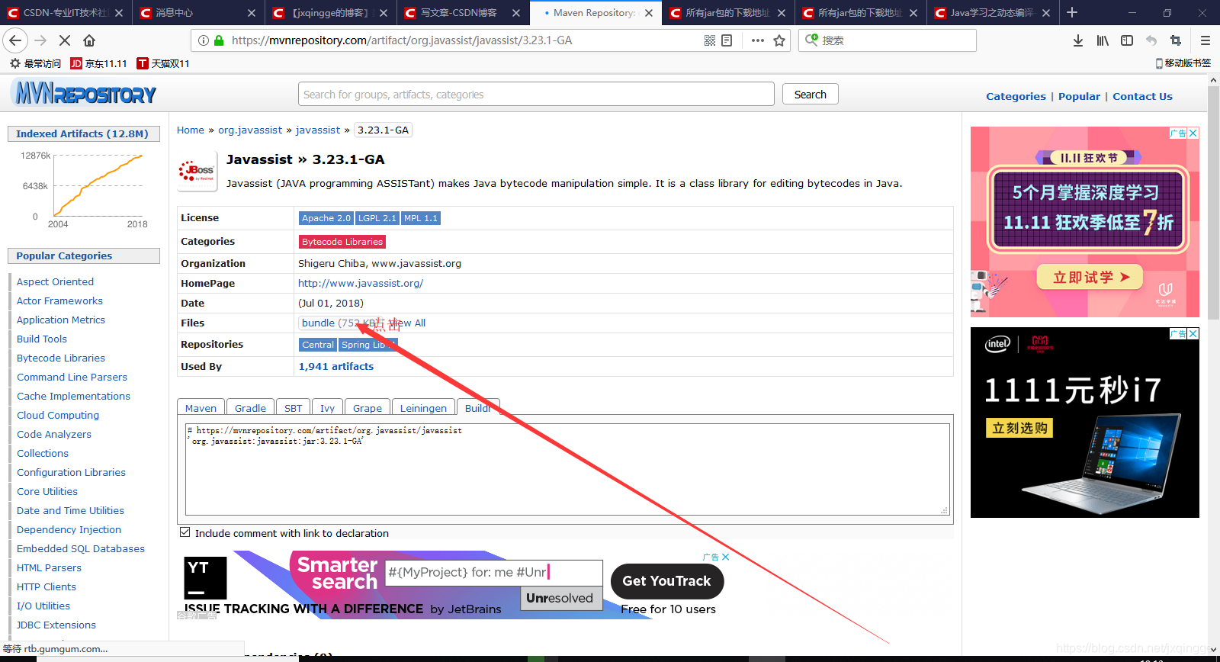Click 立即试学 button in the ad
This screenshot has width=1220, height=662.
click(x=1090, y=277)
